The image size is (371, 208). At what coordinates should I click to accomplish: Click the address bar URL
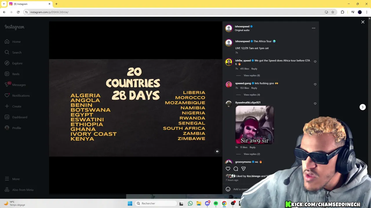coord(49,12)
